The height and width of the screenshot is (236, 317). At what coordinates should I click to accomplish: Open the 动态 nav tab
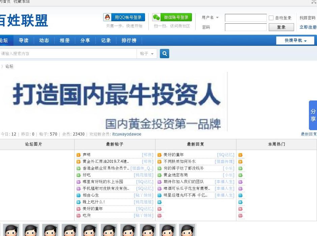(44, 40)
